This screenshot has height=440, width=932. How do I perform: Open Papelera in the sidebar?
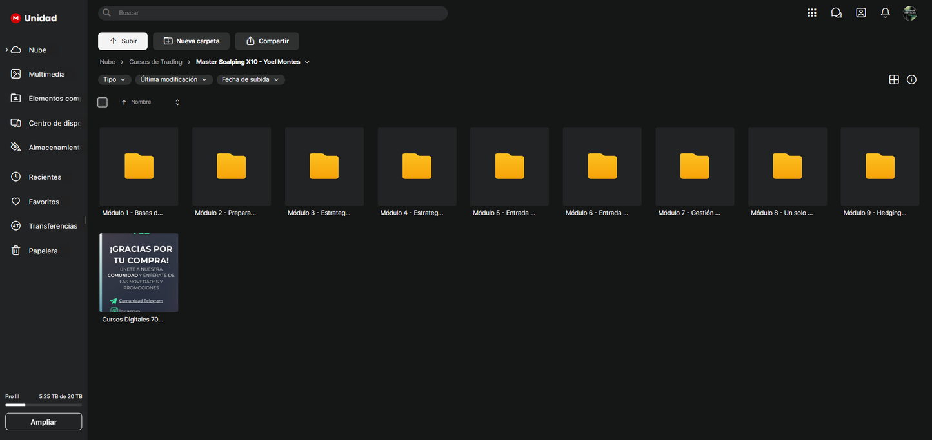point(43,251)
